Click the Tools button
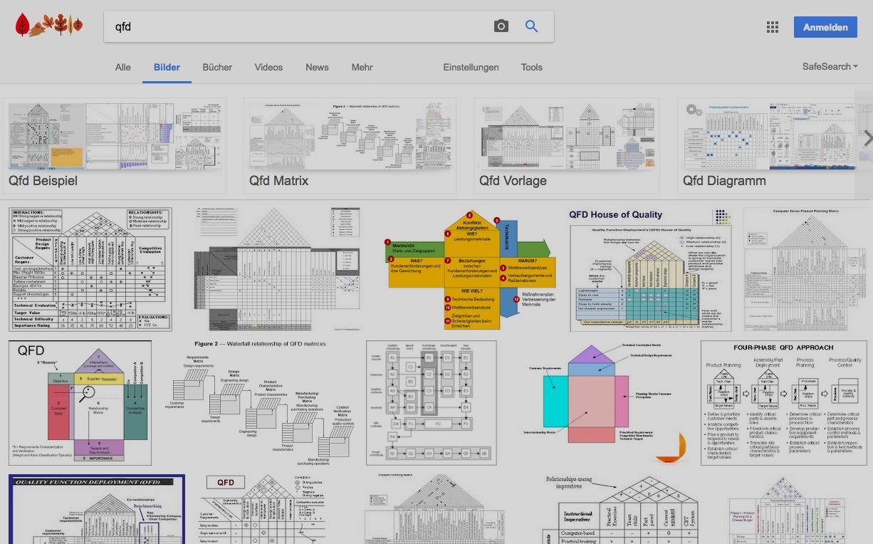The width and height of the screenshot is (873, 544). click(x=531, y=68)
